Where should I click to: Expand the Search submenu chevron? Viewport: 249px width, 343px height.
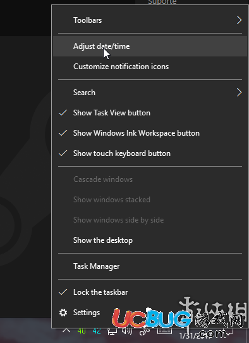239,93
